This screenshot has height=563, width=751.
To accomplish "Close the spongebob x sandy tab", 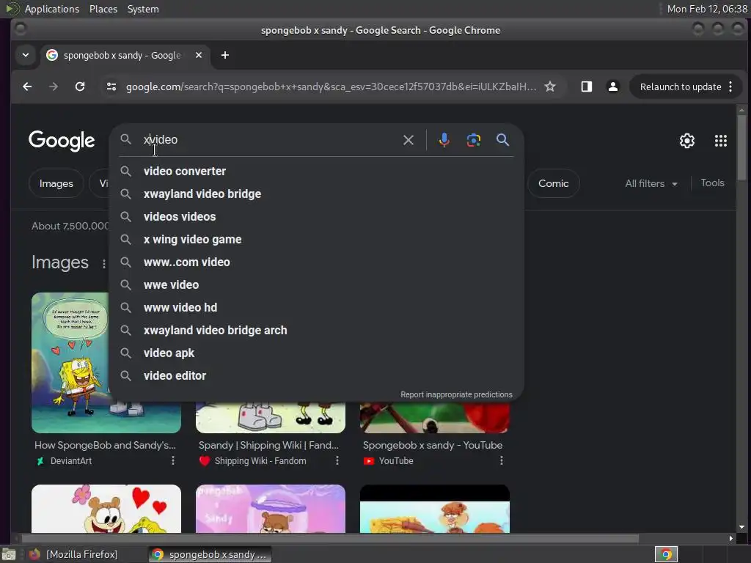I will 198,55.
